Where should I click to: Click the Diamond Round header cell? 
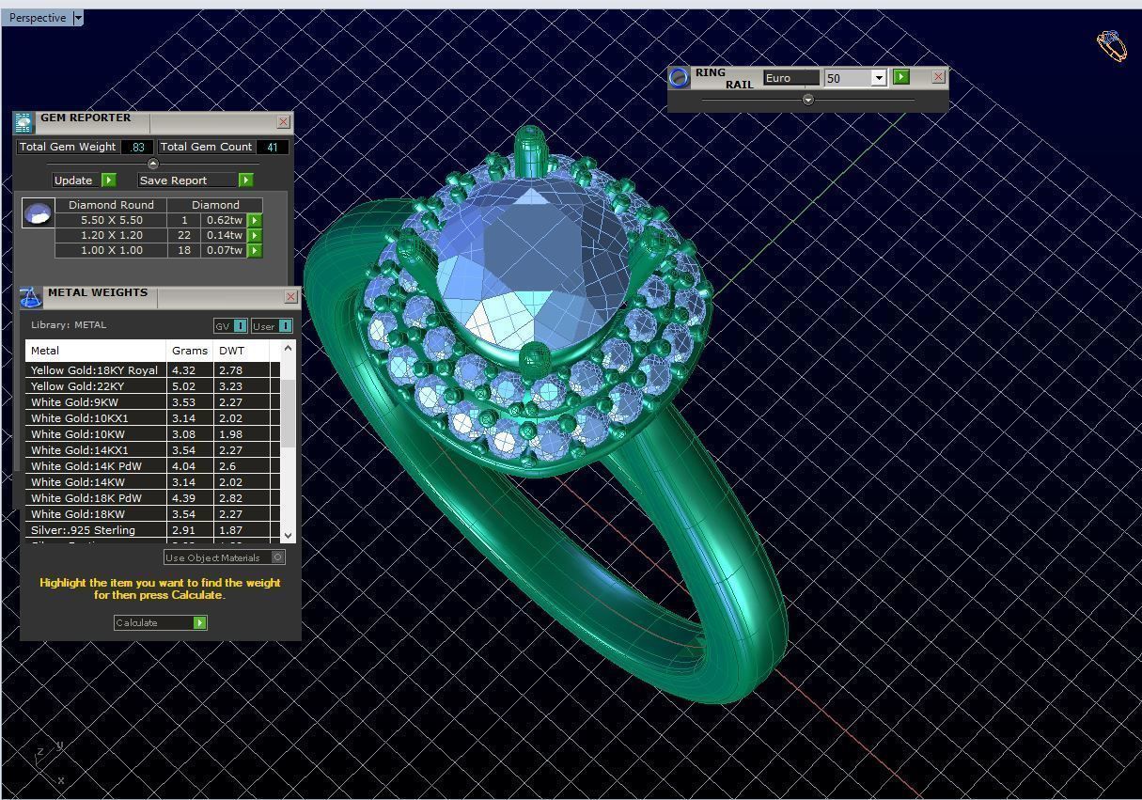[111, 205]
